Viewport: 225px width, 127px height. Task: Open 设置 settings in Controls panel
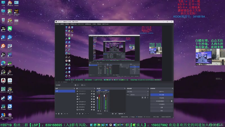[161, 108]
